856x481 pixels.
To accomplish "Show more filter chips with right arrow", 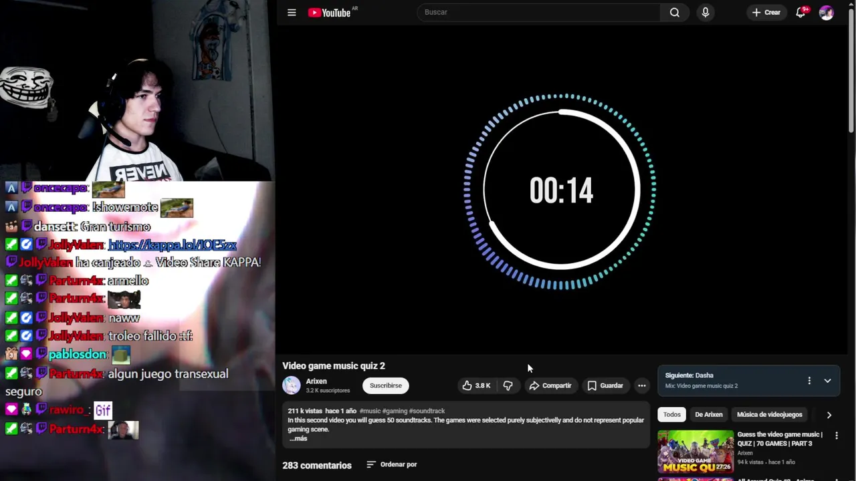I will coord(829,415).
